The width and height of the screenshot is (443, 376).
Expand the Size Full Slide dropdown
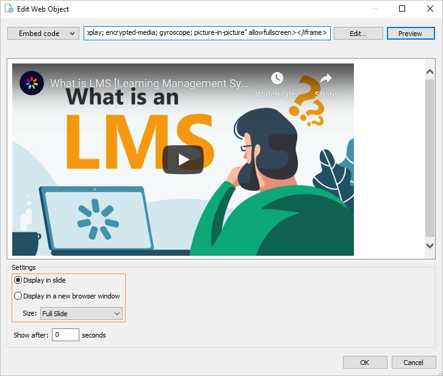tap(81, 314)
